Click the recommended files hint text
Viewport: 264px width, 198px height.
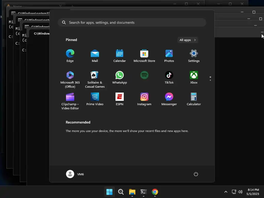(127, 131)
